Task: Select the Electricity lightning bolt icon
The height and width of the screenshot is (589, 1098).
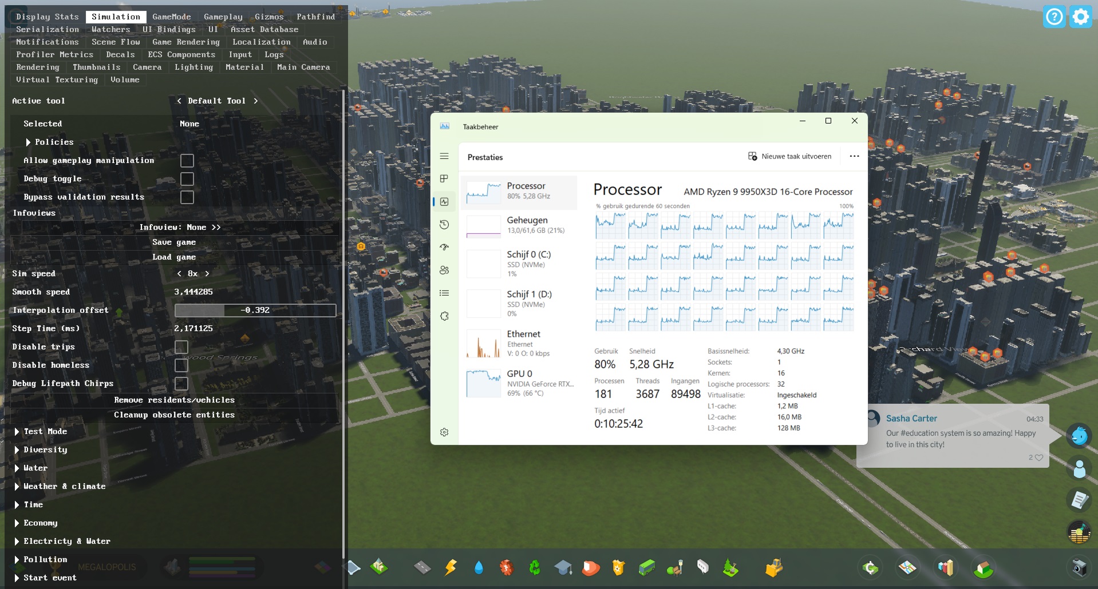Action: pos(451,567)
